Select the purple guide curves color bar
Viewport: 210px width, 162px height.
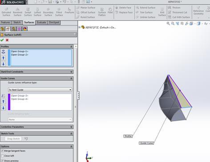(x=9, y=102)
